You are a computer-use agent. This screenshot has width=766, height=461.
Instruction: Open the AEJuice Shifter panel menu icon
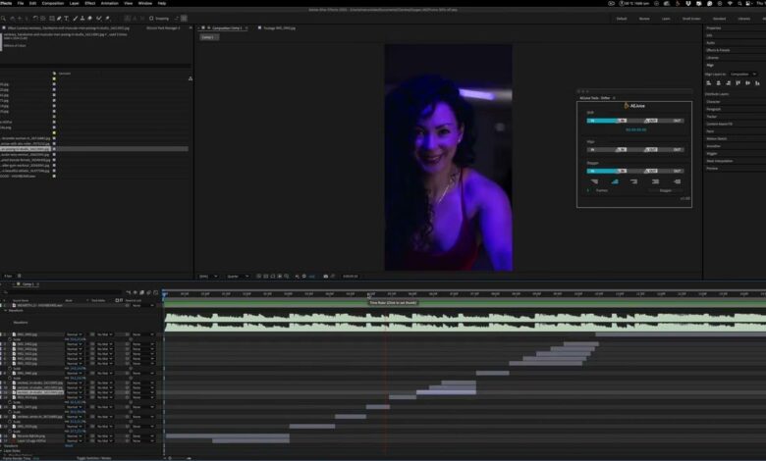pyautogui.click(x=614, y=98)
